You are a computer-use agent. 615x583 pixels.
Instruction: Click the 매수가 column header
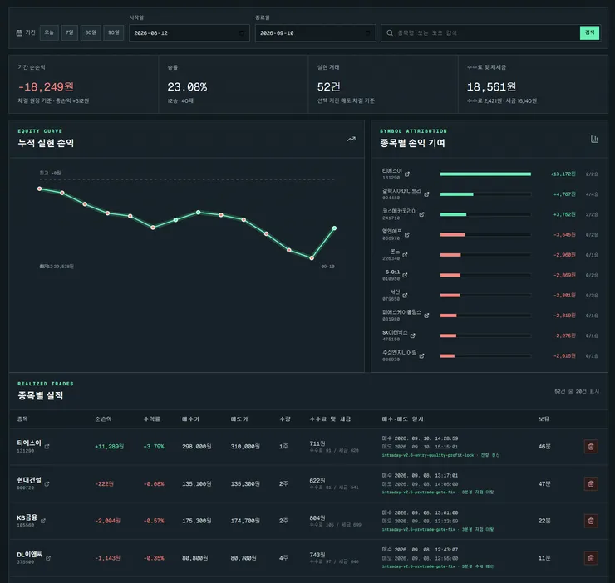[190, 419]
